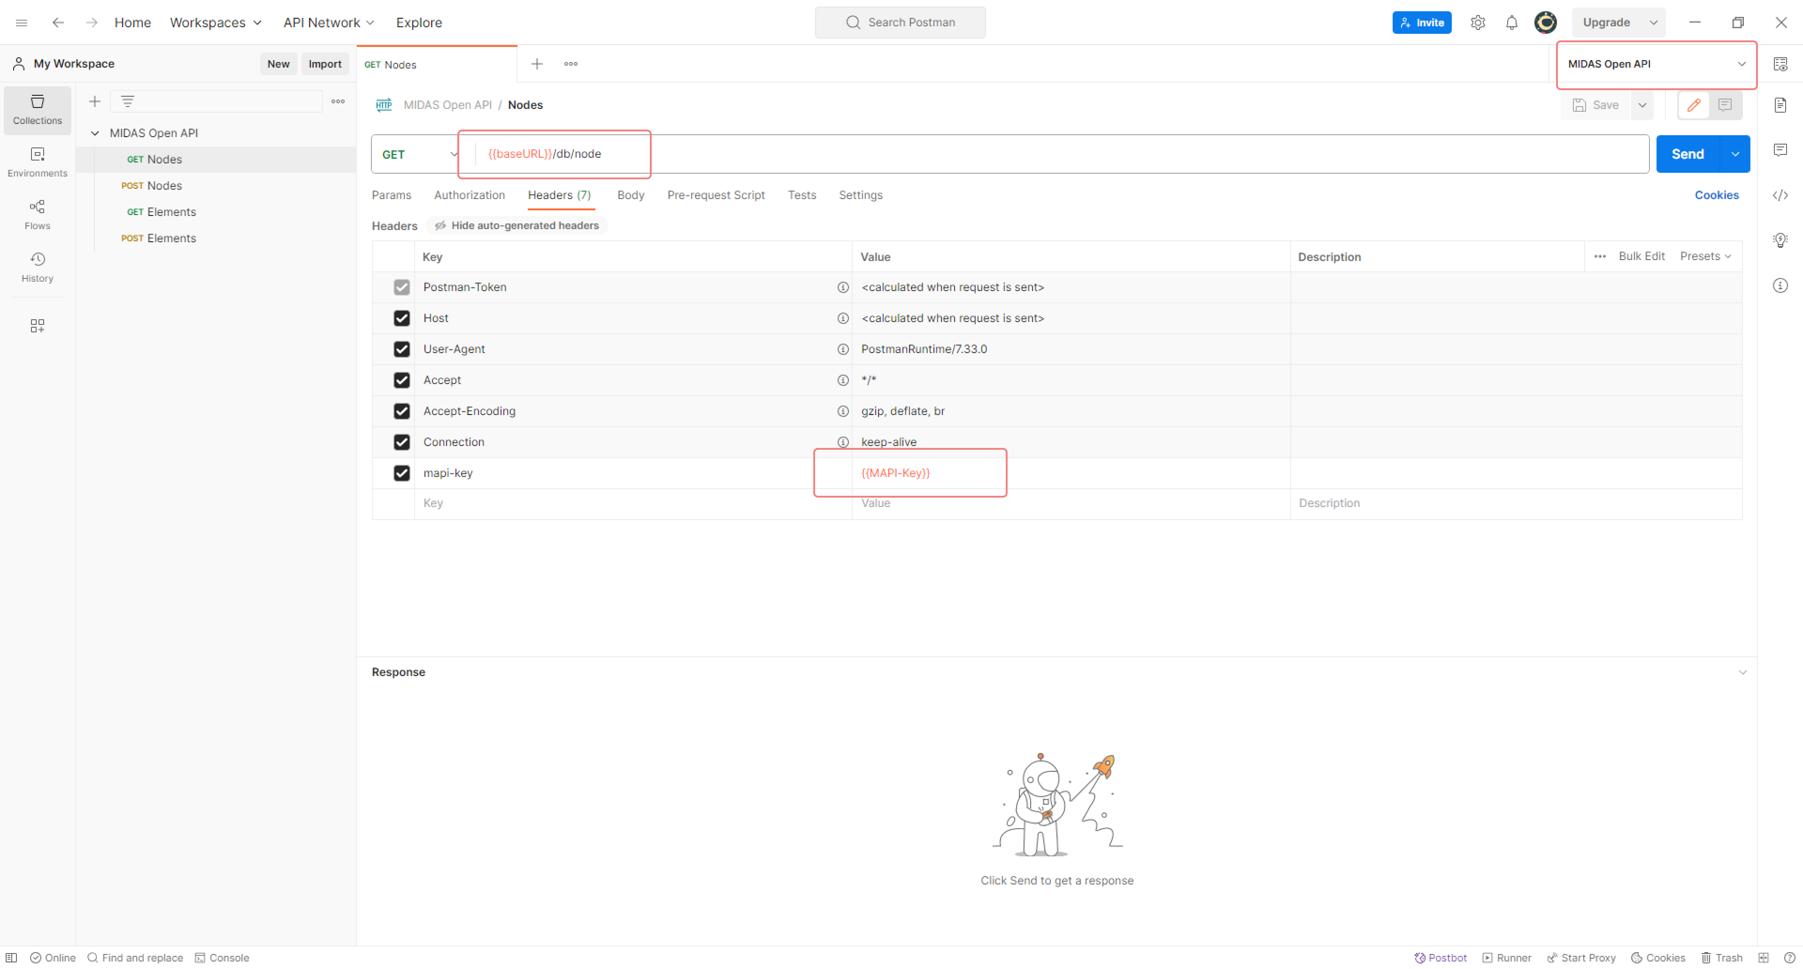The image size is (1803, 969).
Task: Switch to the Params tab
Action: point(391,195)
